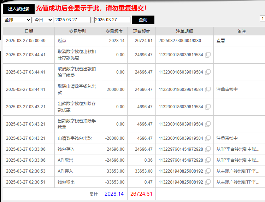This screenshot has height=202, width=265.
Task: Copy order number for 取消申请数字钱包出款 row
Action: pos(208,90)
